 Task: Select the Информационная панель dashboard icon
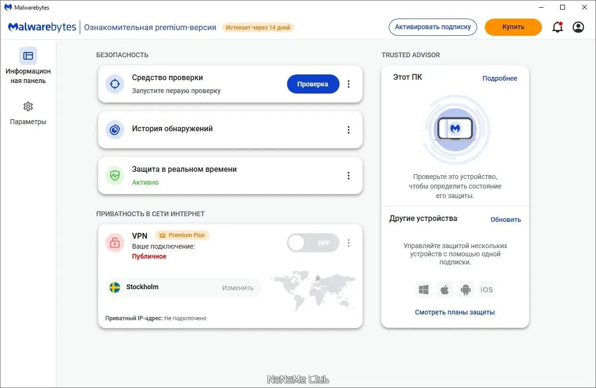[x=28, y=56]
